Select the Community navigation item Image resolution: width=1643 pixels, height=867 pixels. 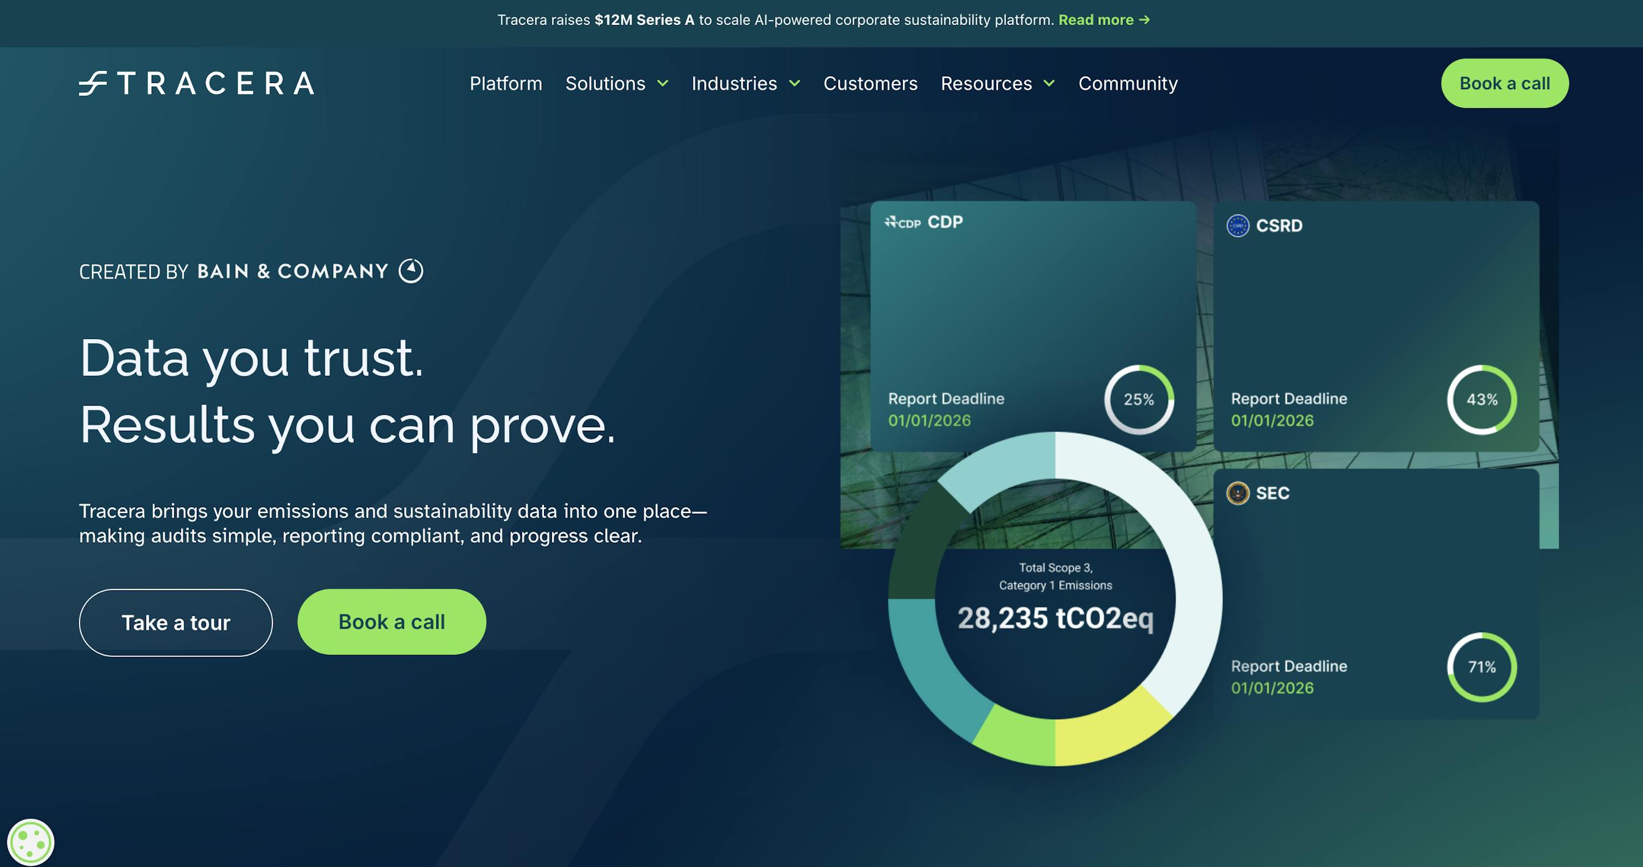(x=1128, y=84)
